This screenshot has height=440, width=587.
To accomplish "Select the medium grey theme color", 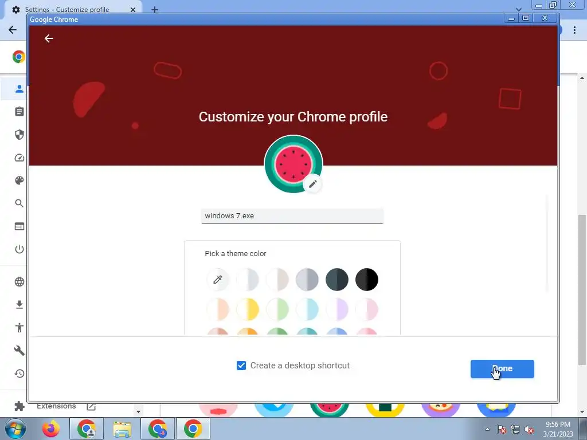I will (307, 280).
